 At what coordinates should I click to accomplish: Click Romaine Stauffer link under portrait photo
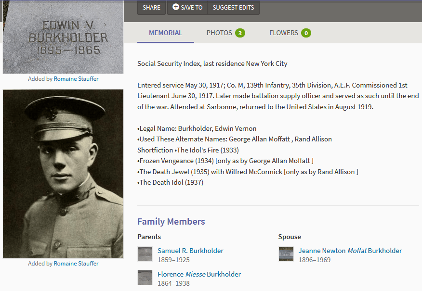[x=76, y=264]
